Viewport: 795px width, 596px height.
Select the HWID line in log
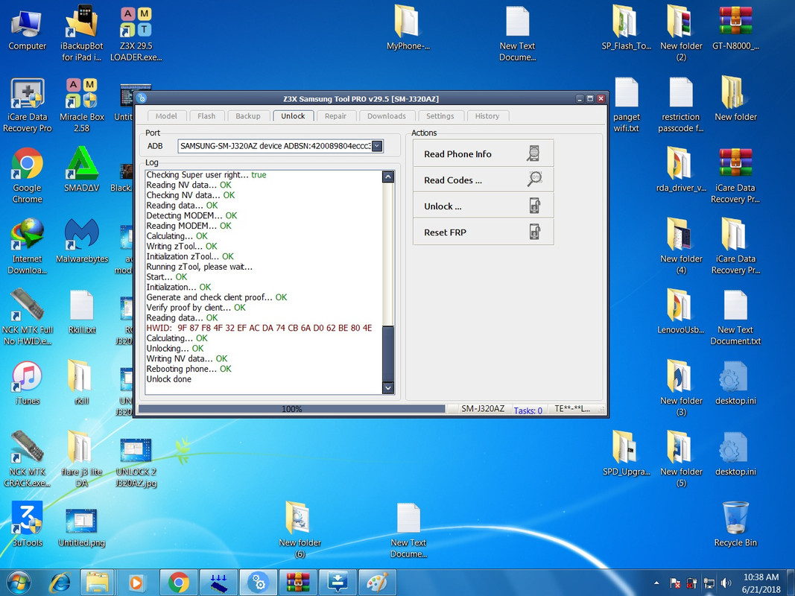tap(259, 328)
